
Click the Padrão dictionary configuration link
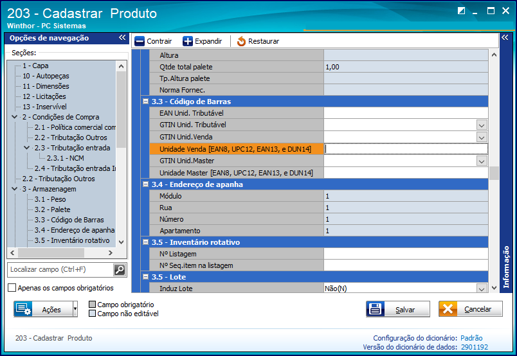click(x=471, y=338)
